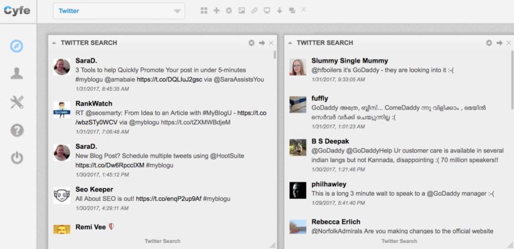
Task: Click SaraD. avatar on the 5-minutes tweet
Action: point(62,67)
